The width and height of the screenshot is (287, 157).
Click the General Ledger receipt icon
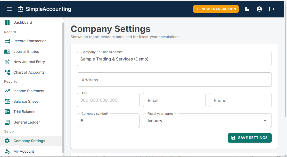[7, 122]
